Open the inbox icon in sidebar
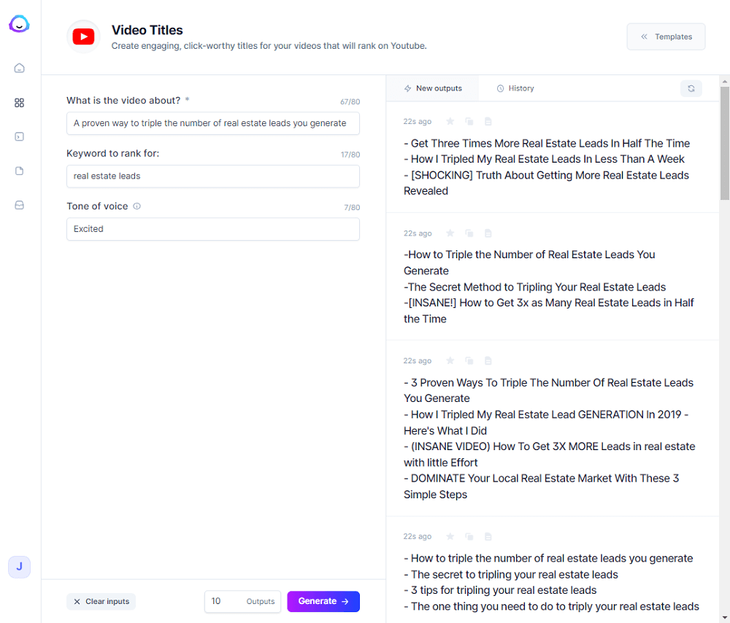The height and width of the screenshot is (623, 730). pyautogui.click(x=19, y=205)
